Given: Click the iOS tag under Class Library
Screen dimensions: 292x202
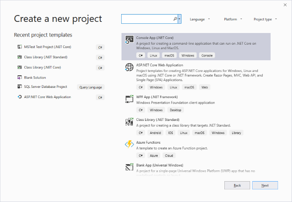Looking at the screenshot, I should 170,133.
